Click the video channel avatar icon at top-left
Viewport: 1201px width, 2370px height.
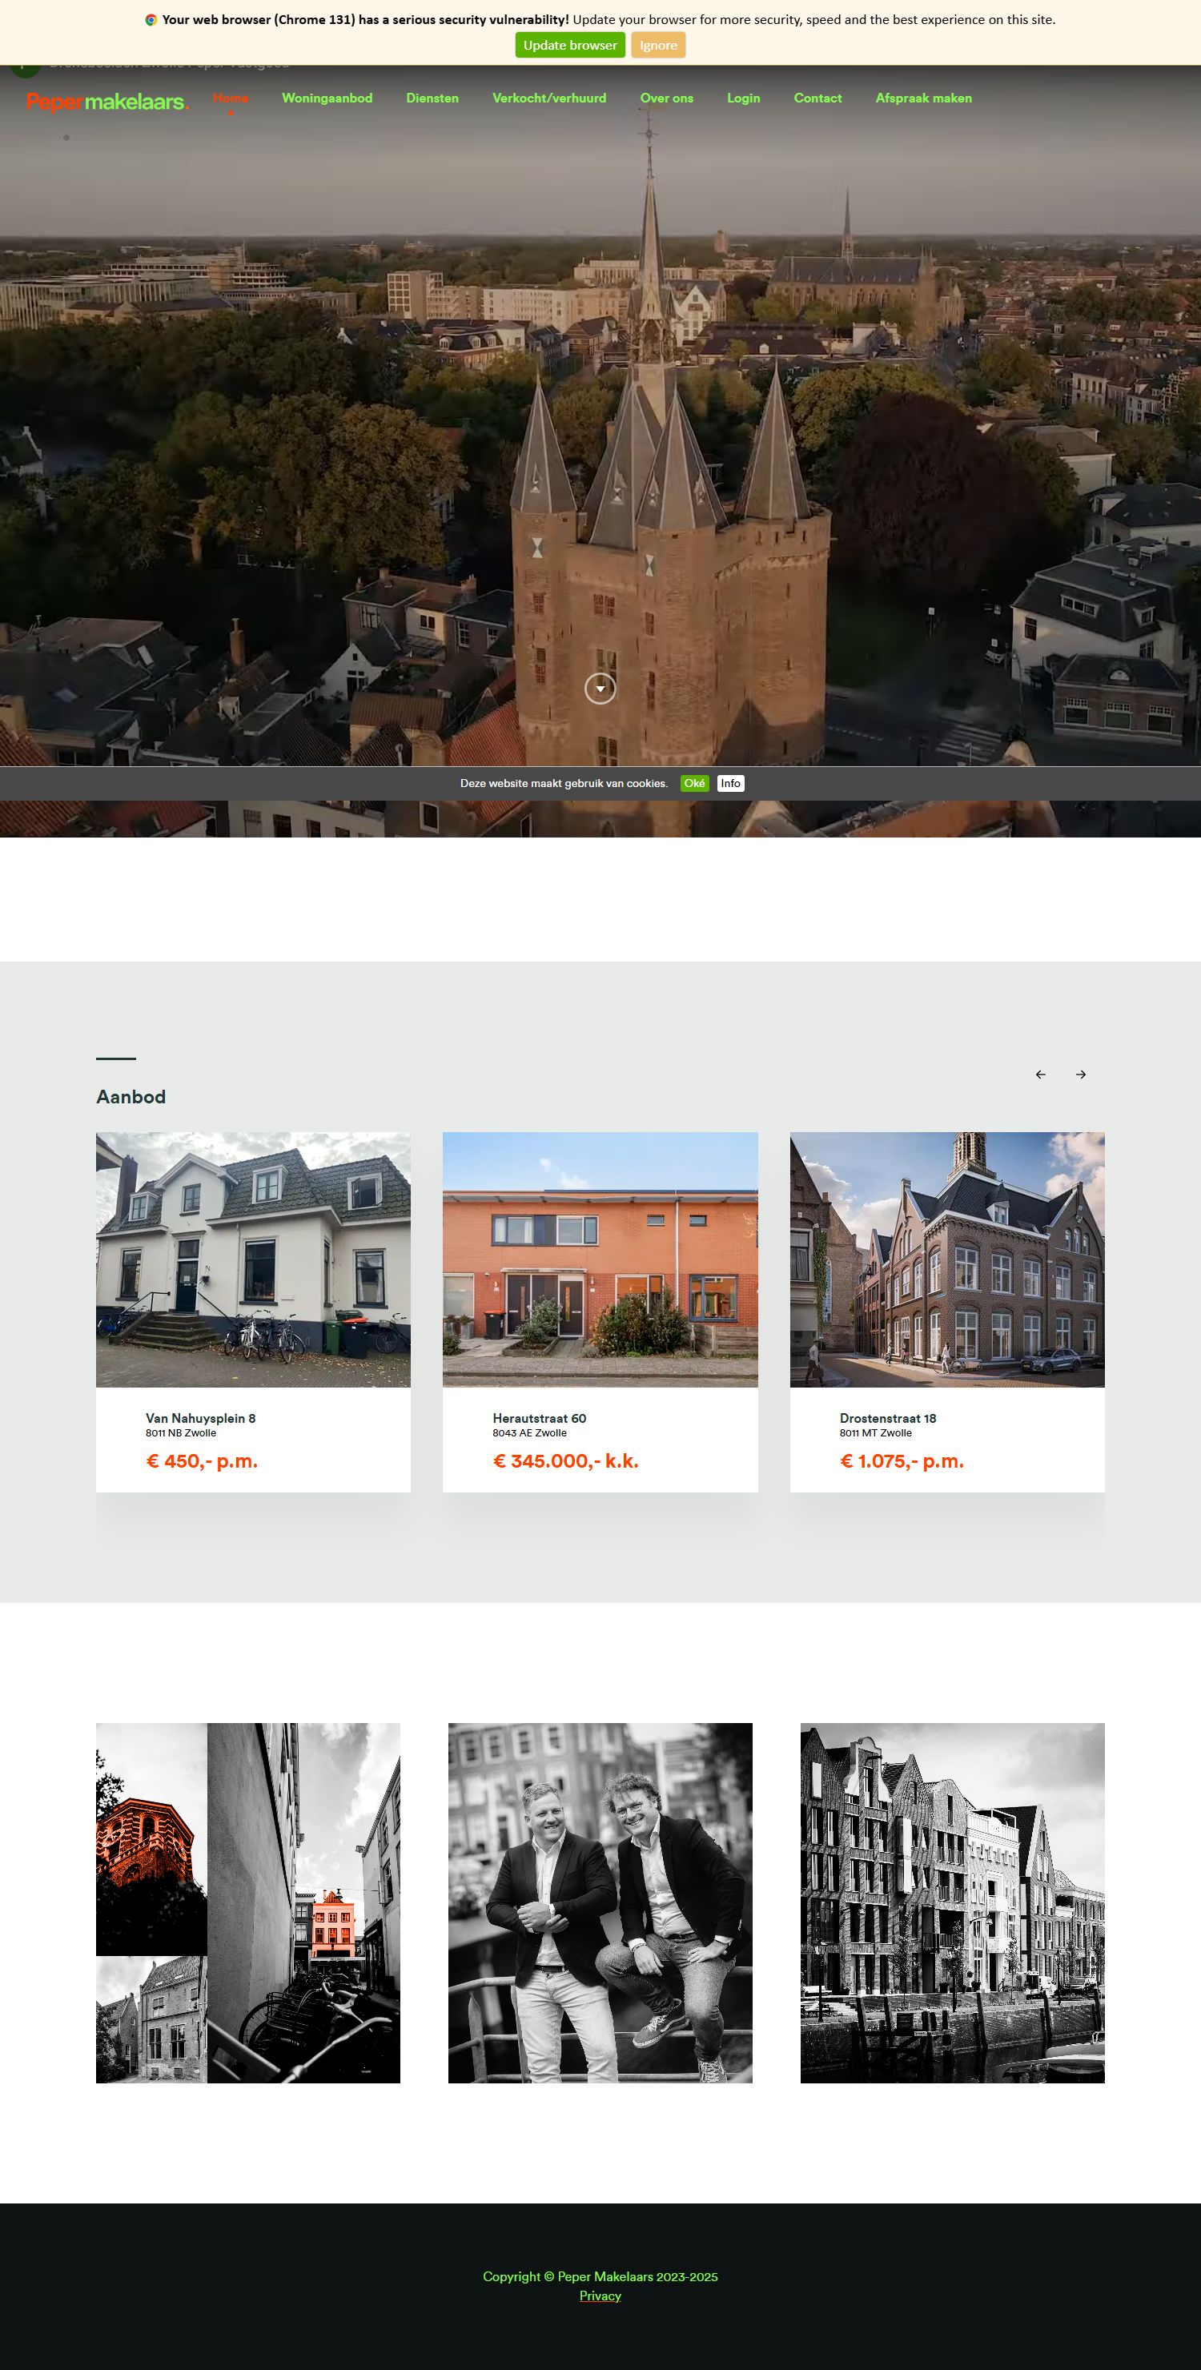[x=25, y=69]
